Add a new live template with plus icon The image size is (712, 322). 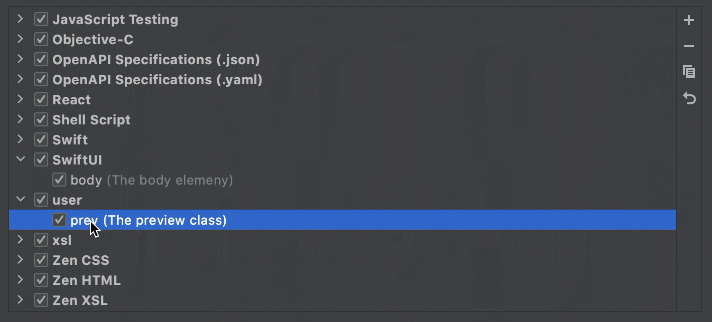tap(689, 21)
